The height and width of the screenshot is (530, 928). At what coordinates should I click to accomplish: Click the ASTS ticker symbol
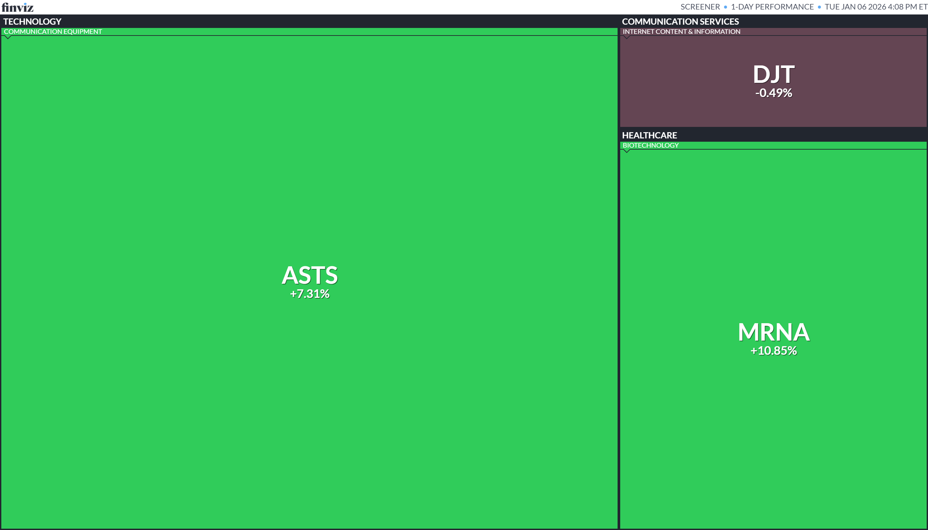(309, 275)
